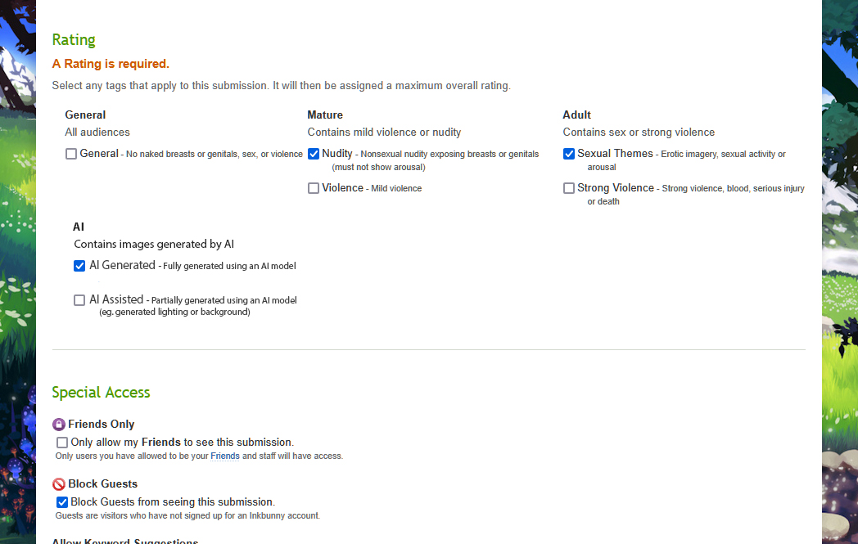858x544 pixels.
Task: Check the General all-audiences rating checkbox
Action: click(71, 154)
